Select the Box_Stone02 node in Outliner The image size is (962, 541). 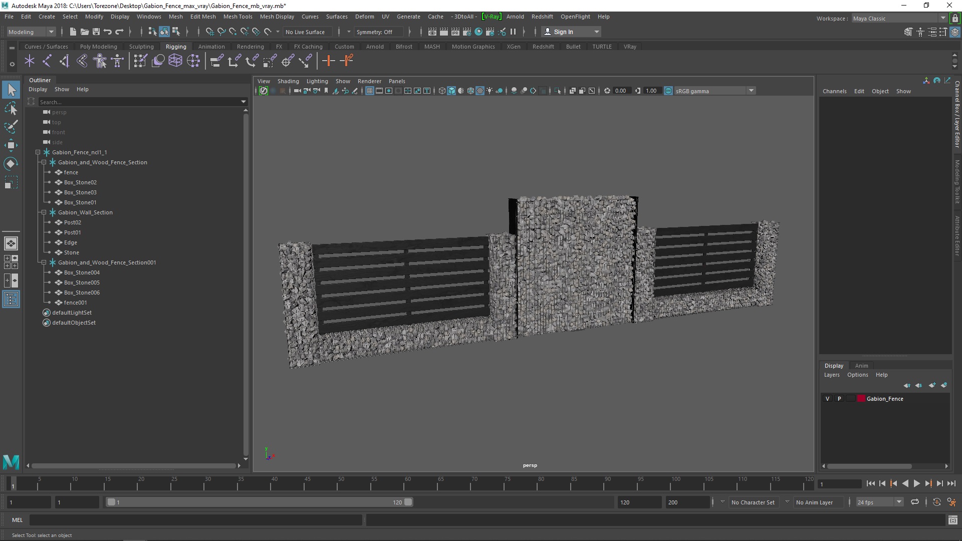(x=80, y=182)
